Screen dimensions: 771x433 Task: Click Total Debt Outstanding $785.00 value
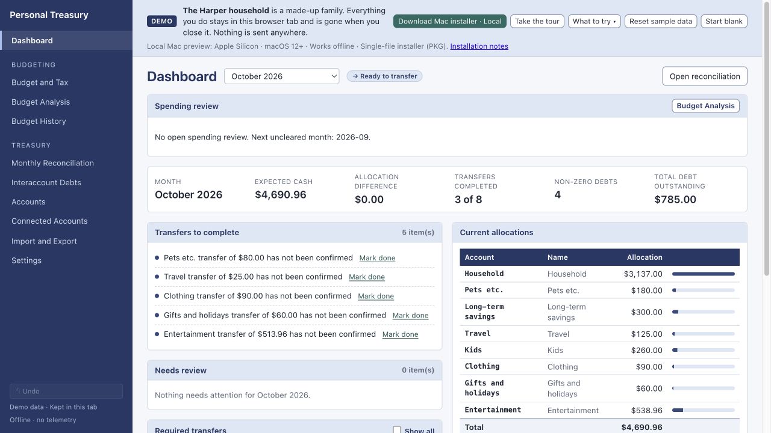coord(675,200)
